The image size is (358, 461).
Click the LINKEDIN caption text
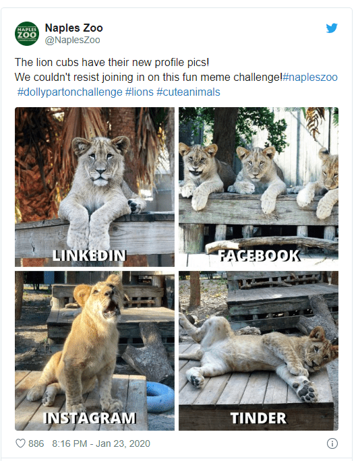[90, 255]
